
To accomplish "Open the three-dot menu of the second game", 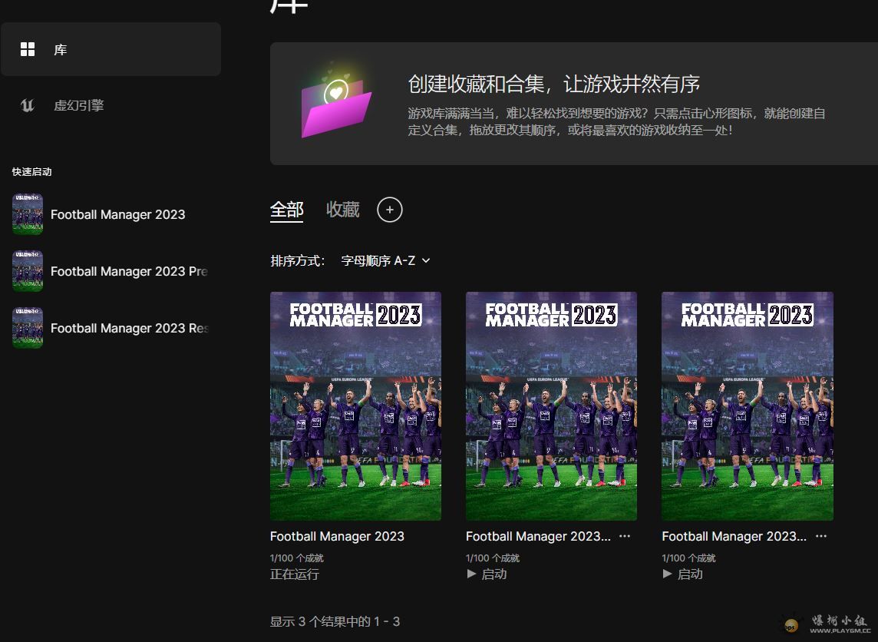I will click(625, 536).
